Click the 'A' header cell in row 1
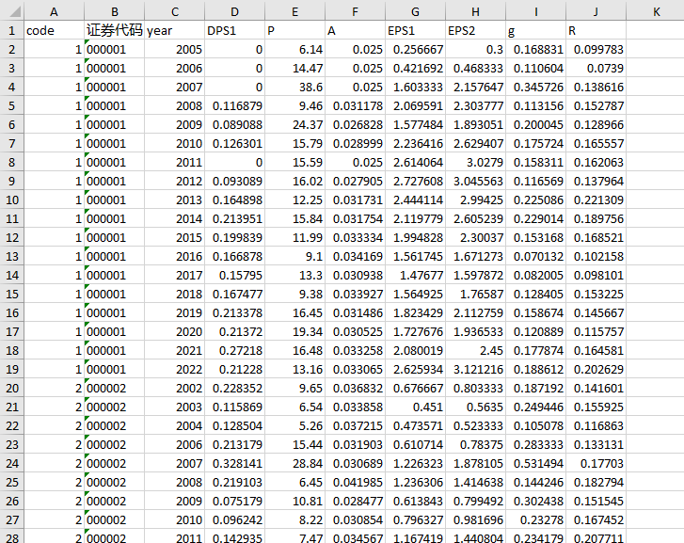The width and height of the screenshot is (684, 543). point(355,30)
